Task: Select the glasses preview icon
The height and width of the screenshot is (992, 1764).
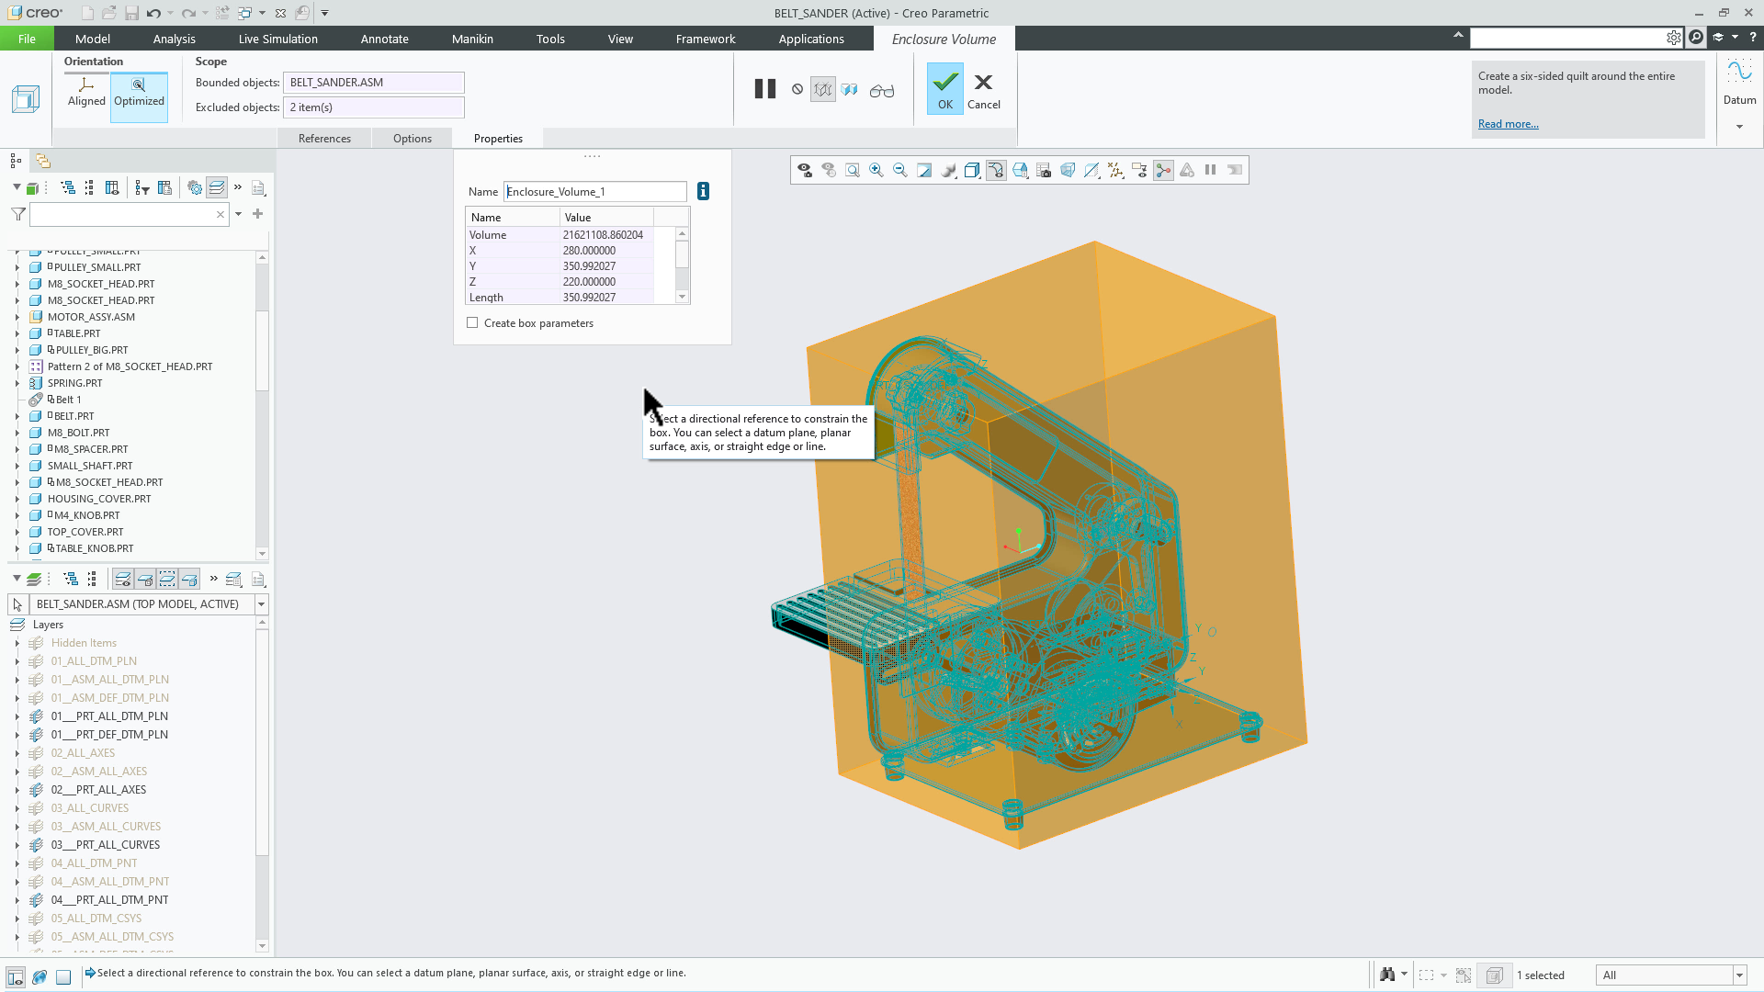Action: click(x=882, y=89)
